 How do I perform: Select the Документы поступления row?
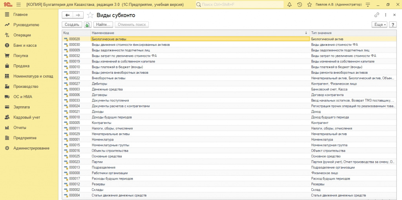point(229,100)
